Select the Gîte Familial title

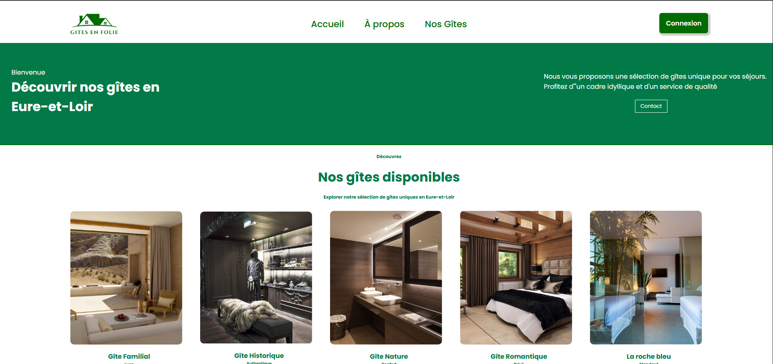coord(129,356)
